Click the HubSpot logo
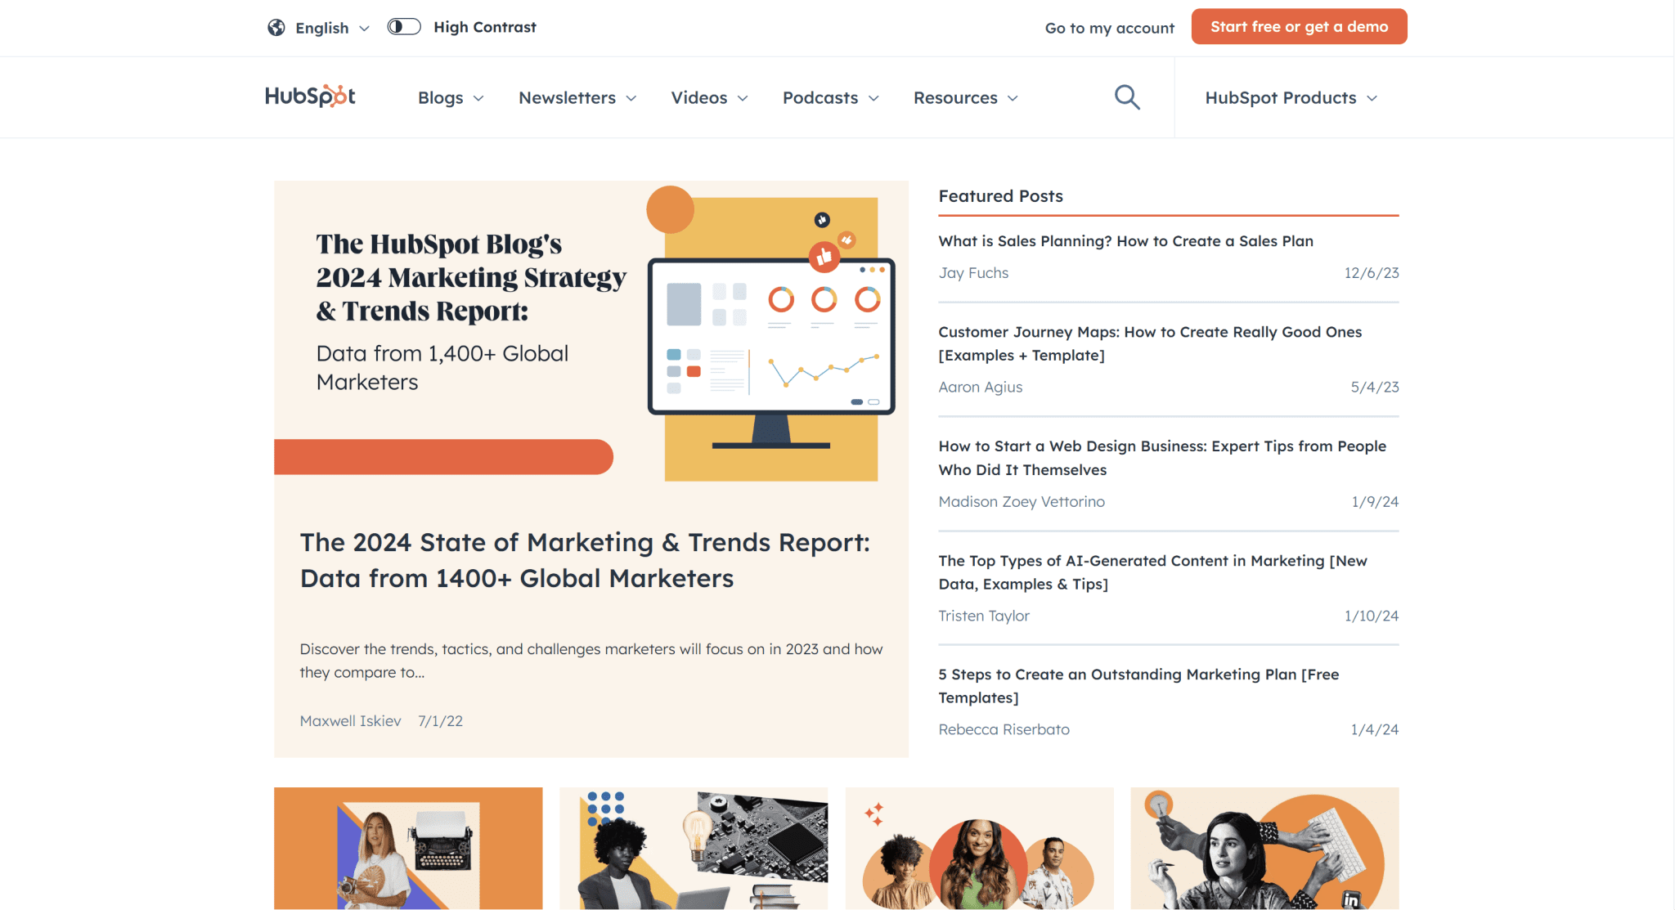 [x=310, y=96]
